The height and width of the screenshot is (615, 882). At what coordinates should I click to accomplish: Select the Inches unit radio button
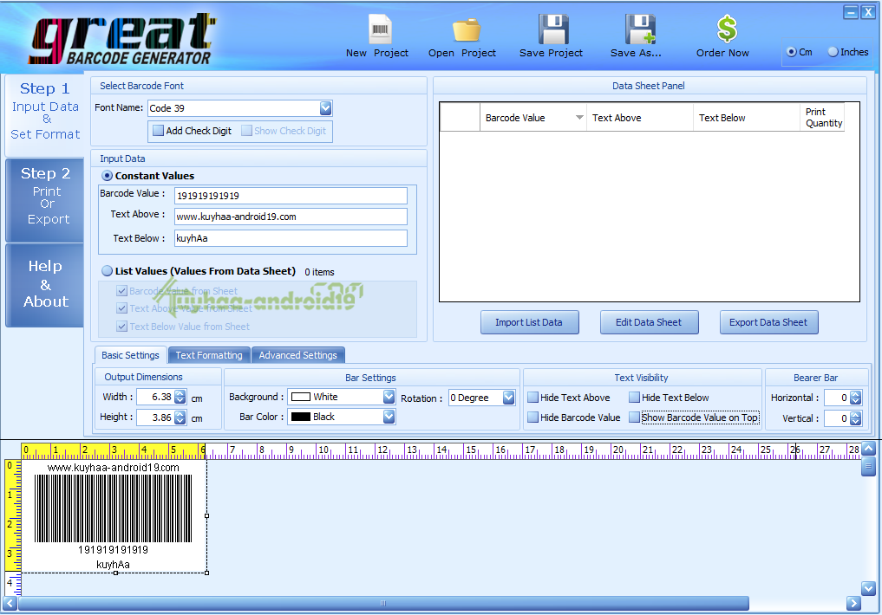(x=833, y=52)
